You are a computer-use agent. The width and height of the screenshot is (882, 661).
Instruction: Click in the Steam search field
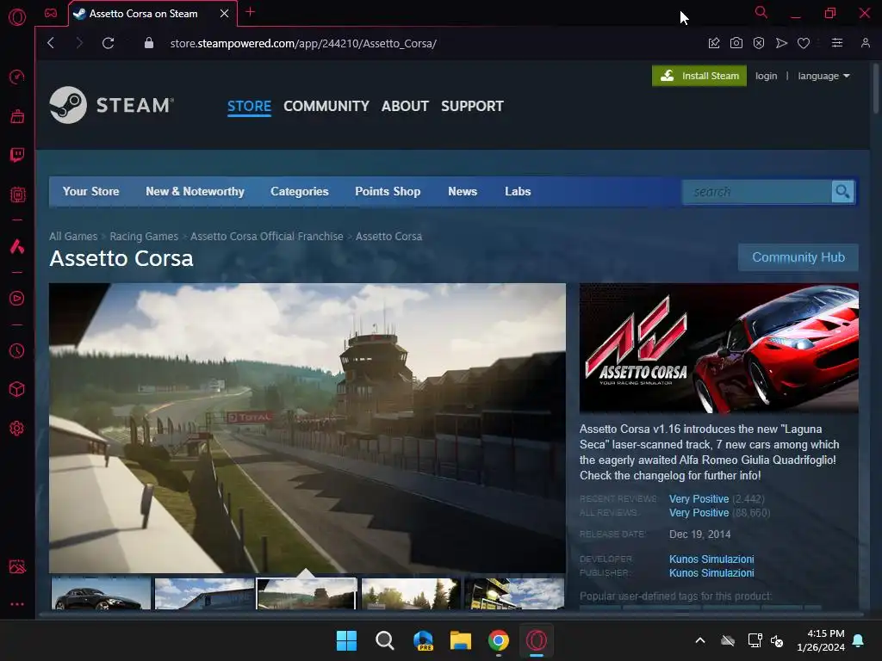757,192
